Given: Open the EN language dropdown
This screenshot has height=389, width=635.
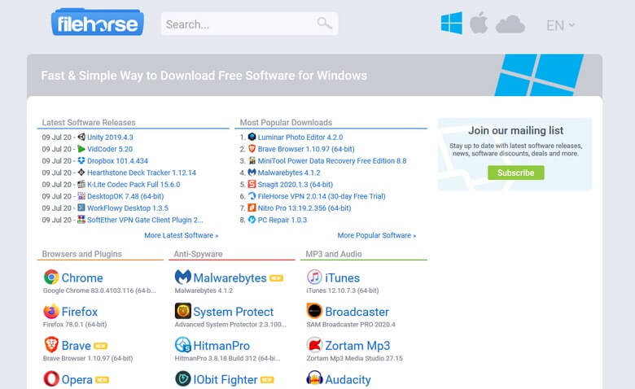Looking at the screenshot, I should pyautogui.click(x=560, y=25).
